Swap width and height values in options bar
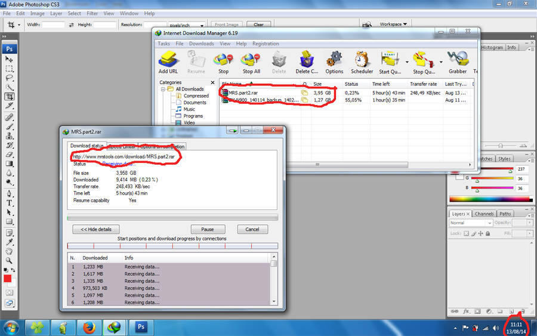Screen dimensions: 537x336 click(x=71, y=24)
